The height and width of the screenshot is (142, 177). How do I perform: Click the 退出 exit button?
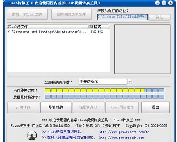coord(155,107)
